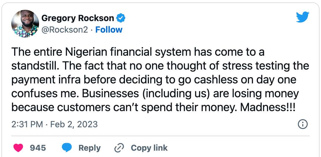Click the 945 likes count

[38, 148]
